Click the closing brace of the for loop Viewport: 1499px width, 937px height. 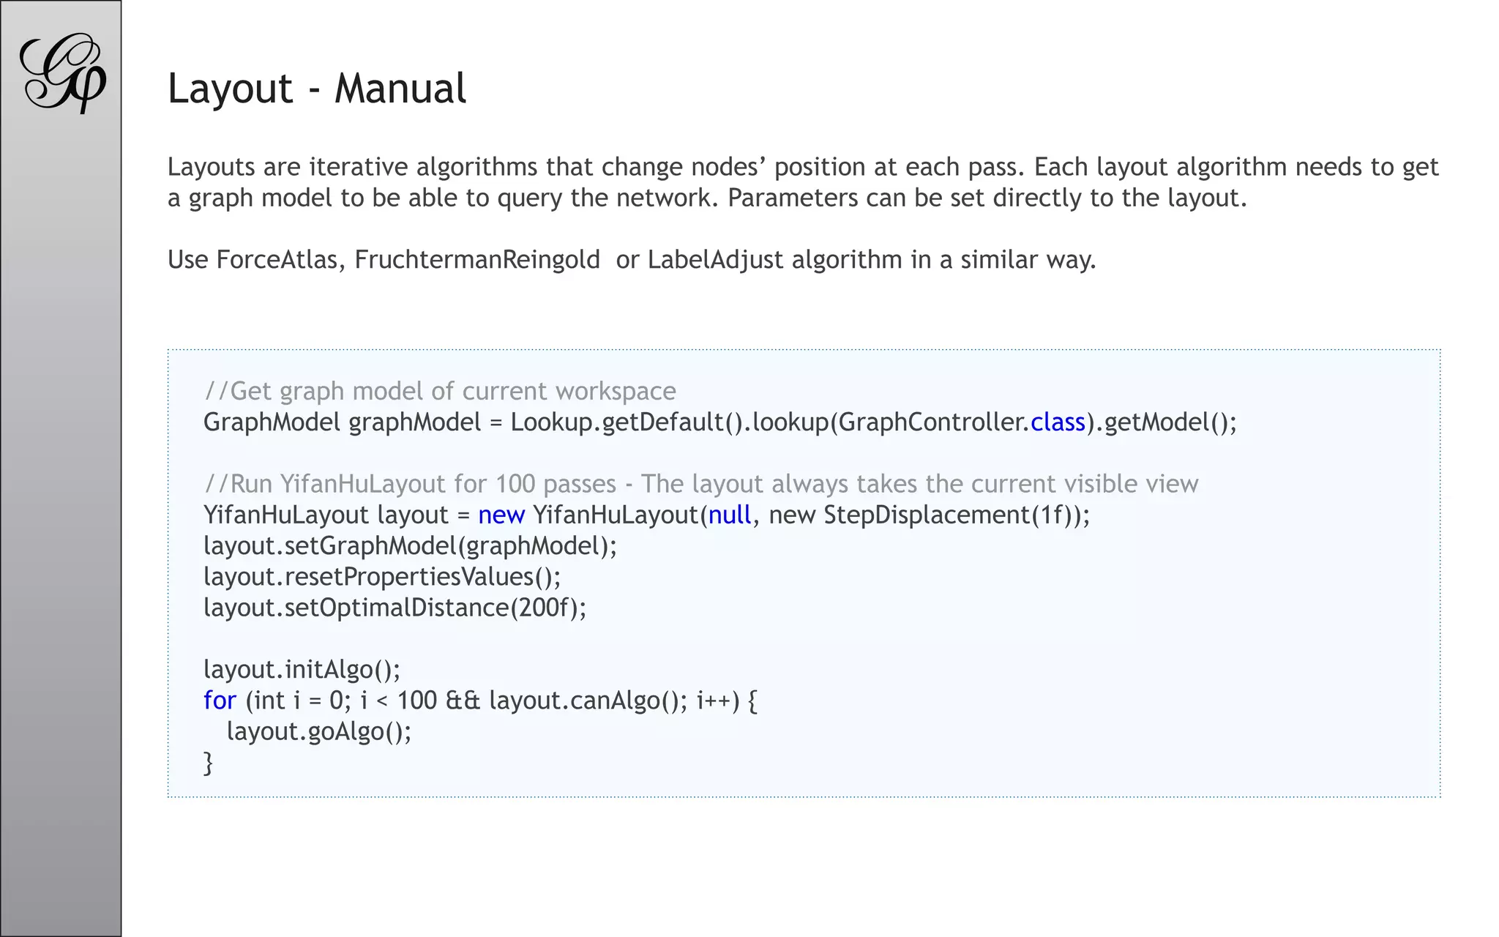[x=208, y=763]
